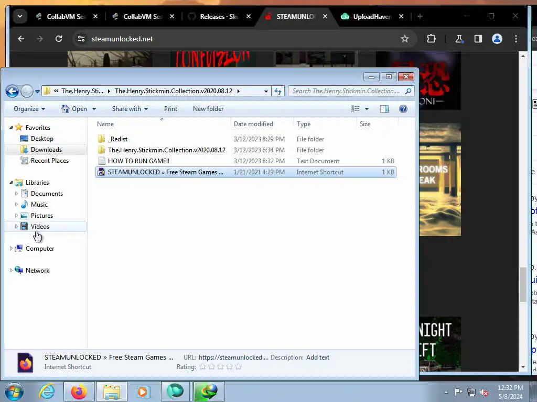Click the refresh button in Explorer address bar
This screenshot has width=537, height=402.
[278, 91]
